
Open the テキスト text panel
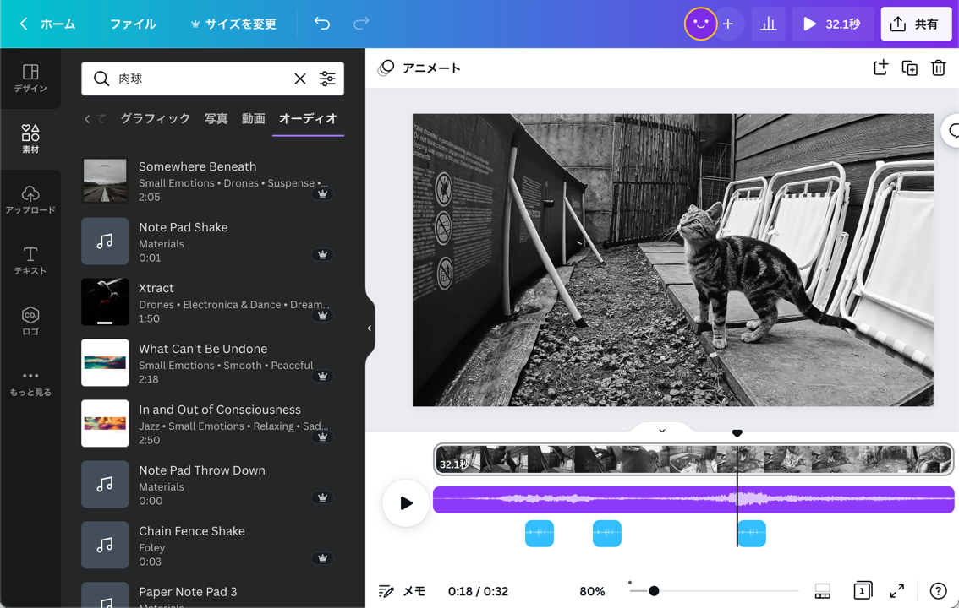pyautogui.click(x=30, y=261)
